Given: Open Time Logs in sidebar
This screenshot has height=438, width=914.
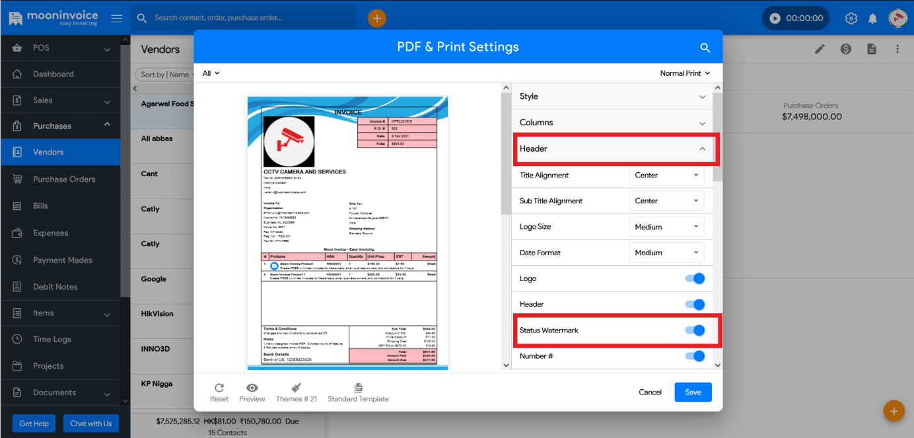Looking at the screenshot, I should 60,339.
